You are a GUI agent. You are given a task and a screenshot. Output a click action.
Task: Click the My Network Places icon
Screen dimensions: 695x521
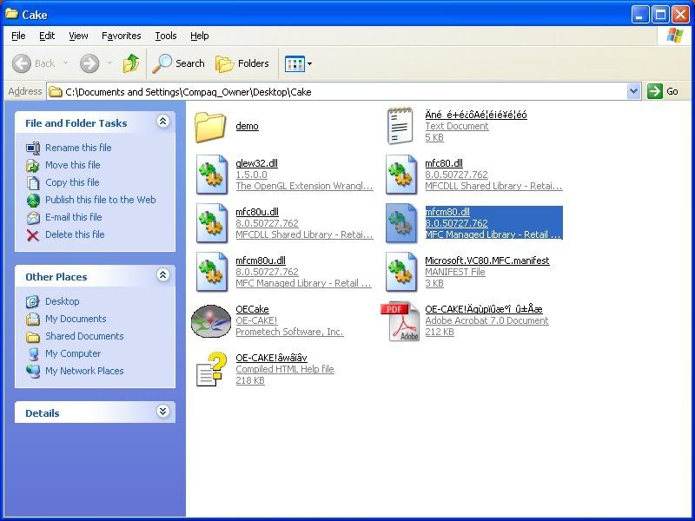click(33, 372)
